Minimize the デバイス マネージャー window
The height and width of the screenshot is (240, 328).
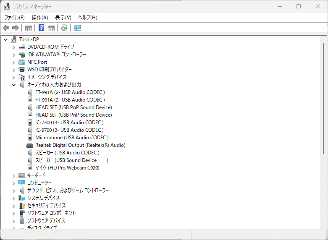tap(280, 6)
